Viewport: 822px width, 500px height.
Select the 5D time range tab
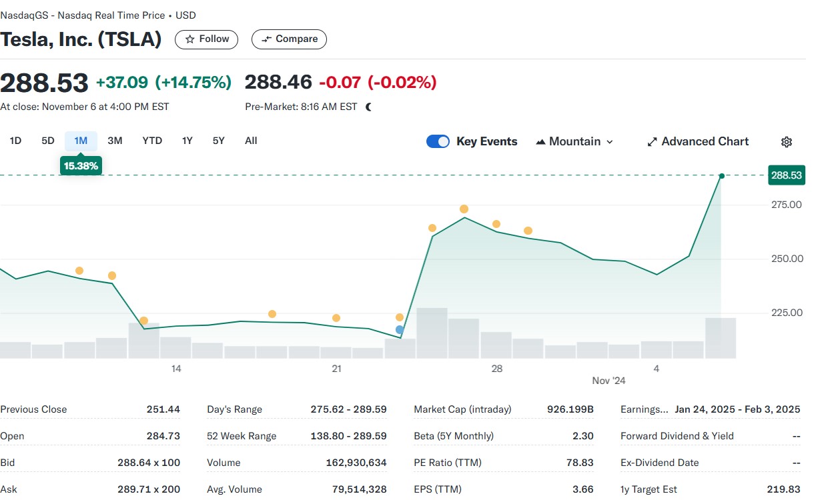(48, 141)
